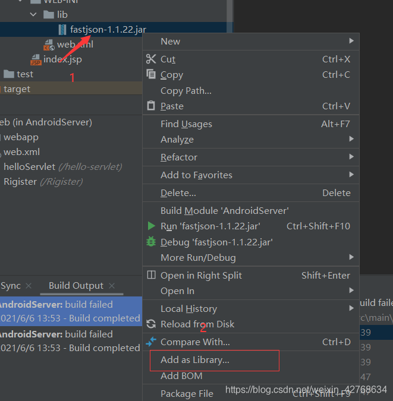Select the target folder row
The image size is (393, 401).
click(x=71, y=89)
